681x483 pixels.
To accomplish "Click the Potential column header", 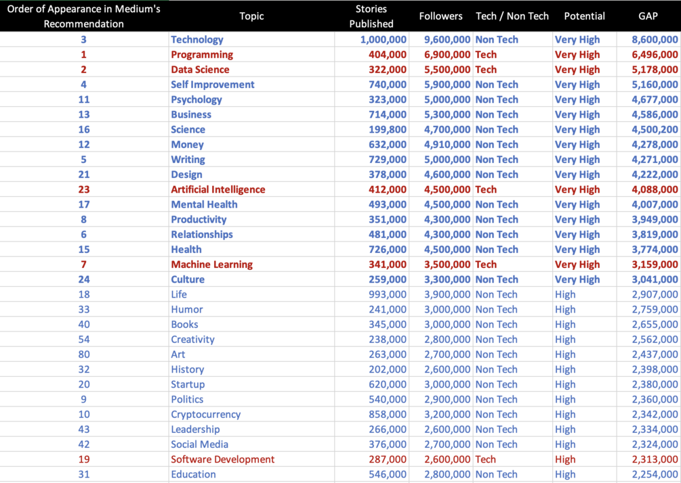I will (584, 16).
